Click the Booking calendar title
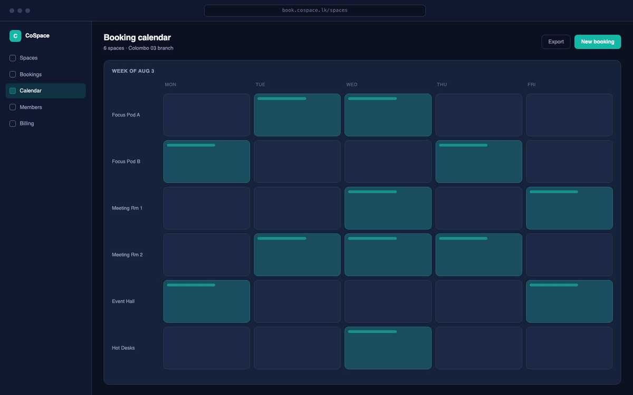The image size is (633, 395). tap(137, 37)
